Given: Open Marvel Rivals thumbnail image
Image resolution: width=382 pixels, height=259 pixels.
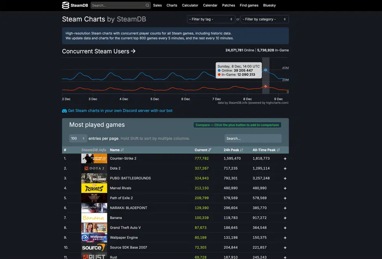Looking at the screenshot, I should click(x=94, y=188).
